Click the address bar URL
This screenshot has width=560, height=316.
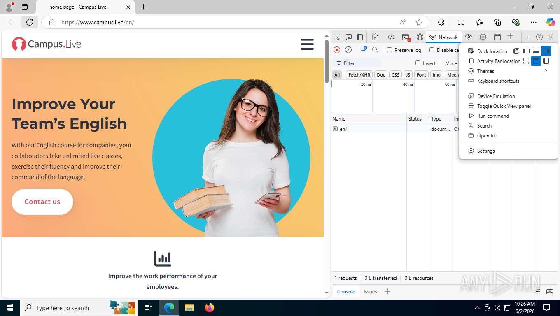[x=98, y=22]
